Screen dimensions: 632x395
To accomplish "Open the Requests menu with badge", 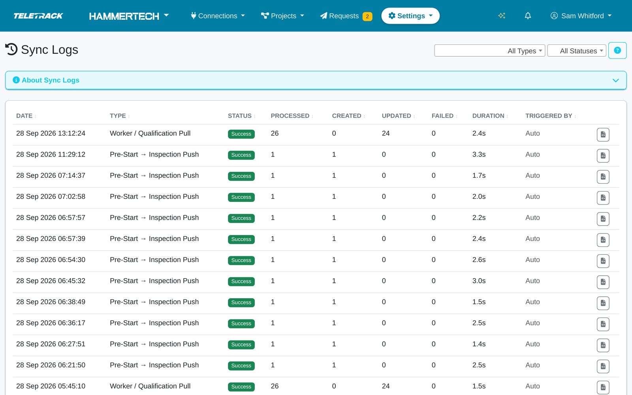I will tap(346, 16).
